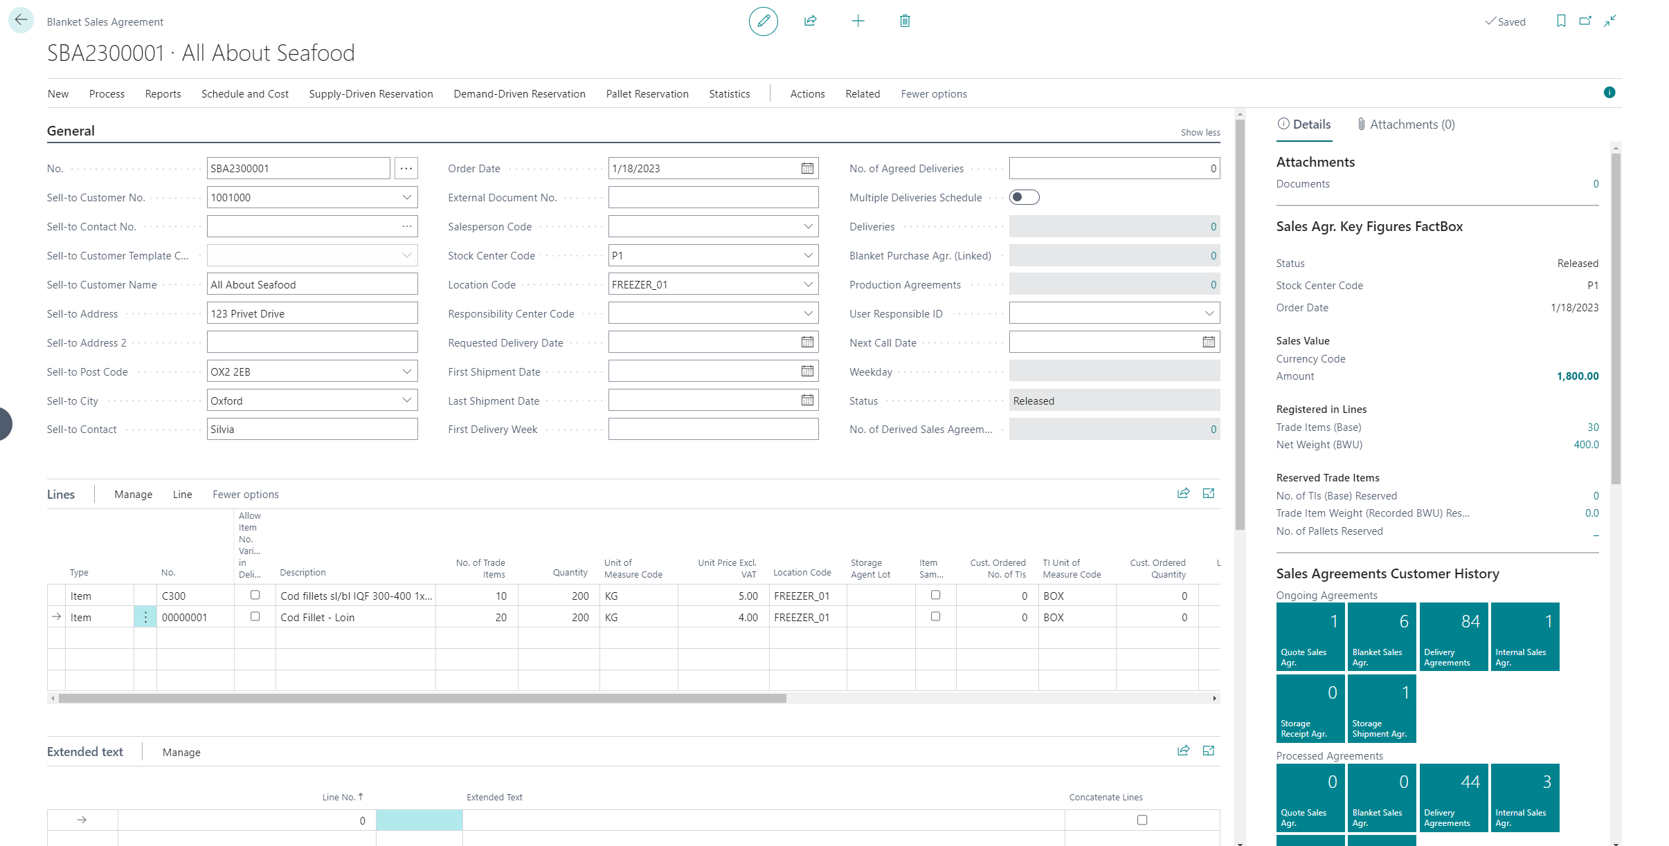Click the back arrow button

coord(21,20)
